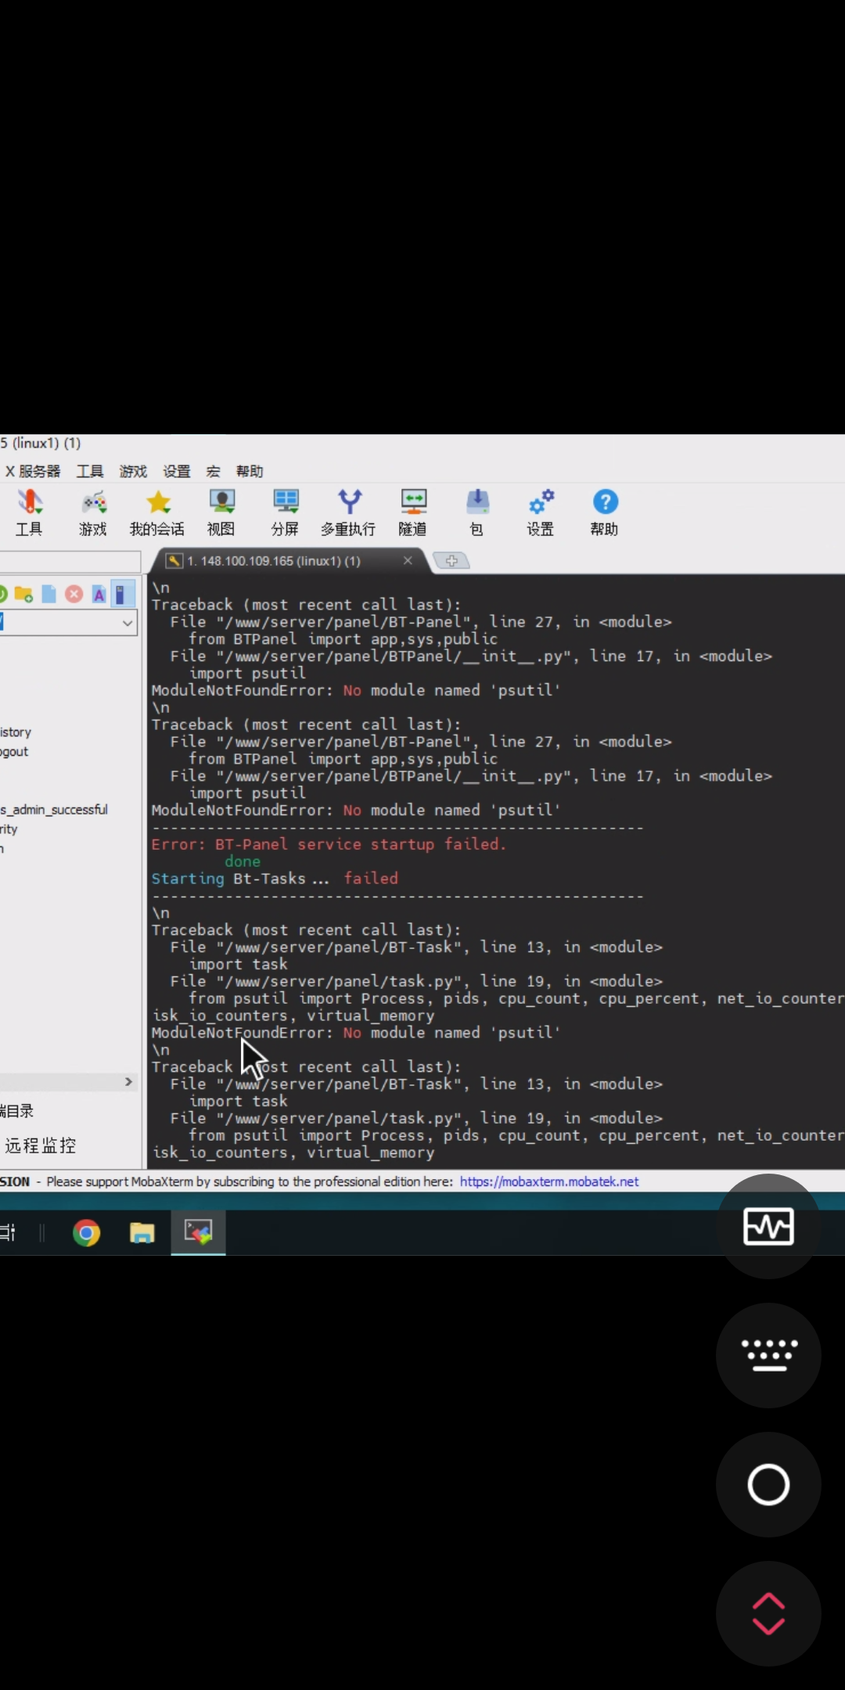Click the 视图 (View) toolbar icon
Viewport: 845px width, 1690px height.
(221, 512)
